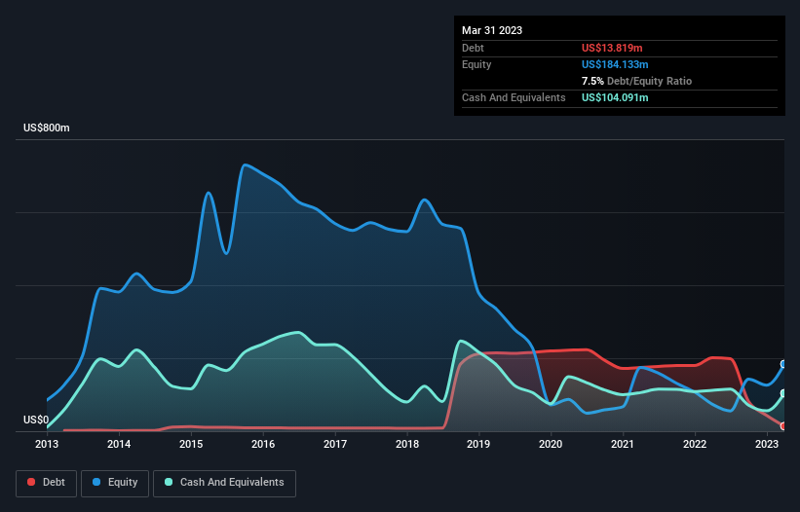Image resolution: width=800 pixels, height=512 pixels.
Task: Toggle Cash And Equivalents legend button
Action: pos(224,483)
